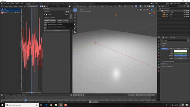Expand the Camera item in outliner
Screen dimensions: 190x107
(x=162, y=12)
